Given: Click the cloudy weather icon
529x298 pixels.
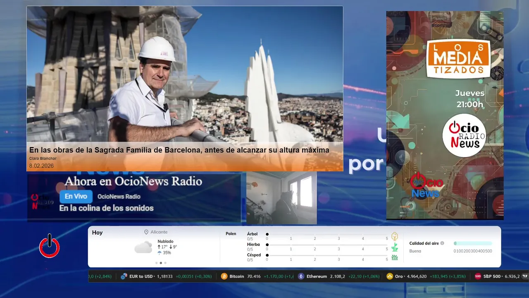Looking at the screenshot, I should click(x=143, y=248).
